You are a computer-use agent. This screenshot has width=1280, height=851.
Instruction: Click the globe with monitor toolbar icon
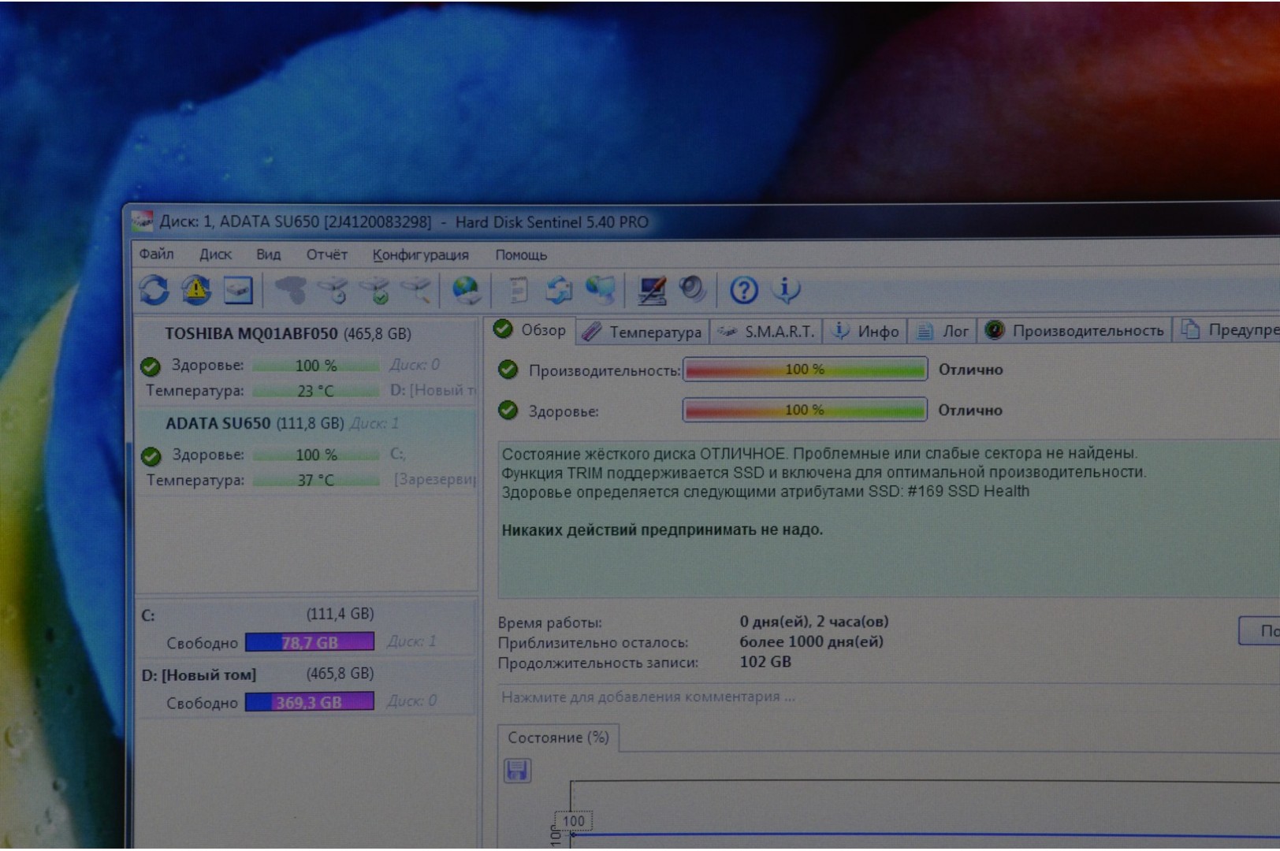tap(601, 290)
